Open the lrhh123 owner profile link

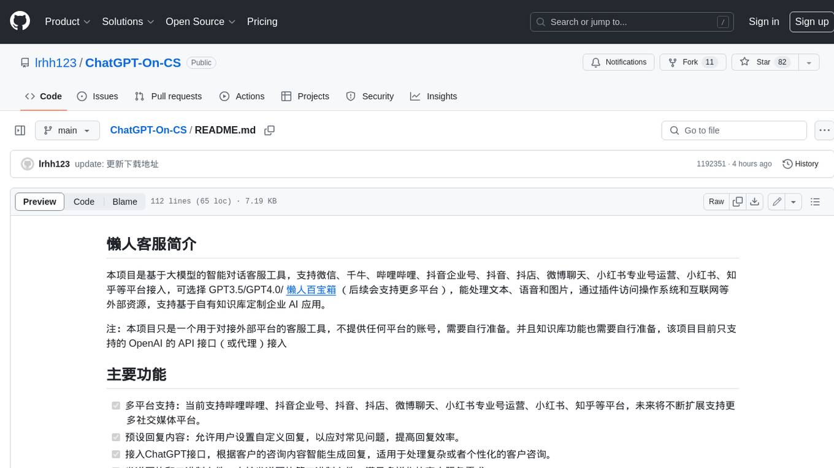56,62
